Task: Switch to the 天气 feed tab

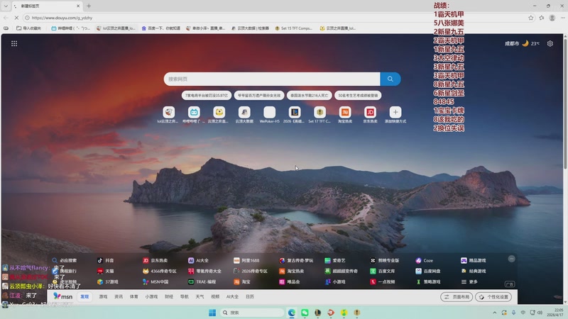Action: pyautogui.click(x=200, y=296)
